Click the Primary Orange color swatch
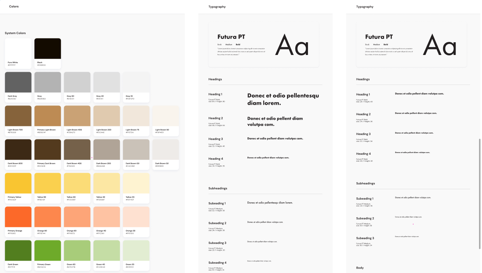 tap(18, 217)
